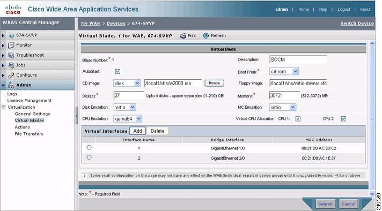Click the scrollbar up arrow
382x211 pixels.
point(372,44)
